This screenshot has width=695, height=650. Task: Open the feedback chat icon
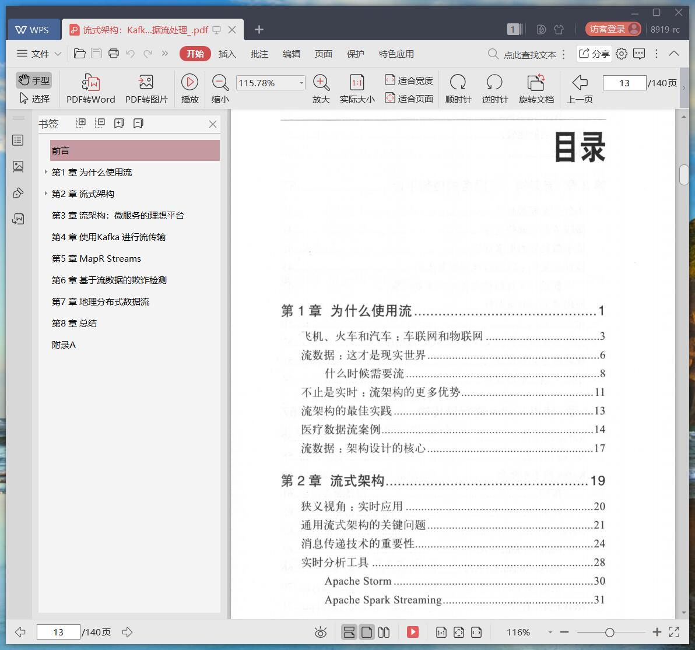point(638,54)
